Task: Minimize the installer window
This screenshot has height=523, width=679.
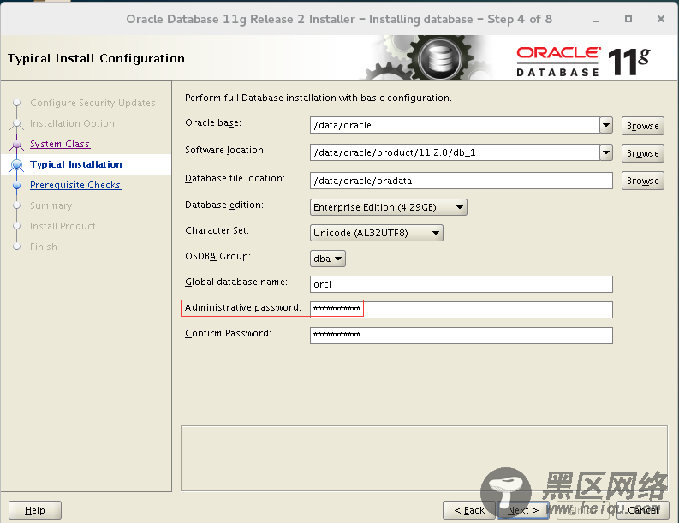Action: pos(596,20)
